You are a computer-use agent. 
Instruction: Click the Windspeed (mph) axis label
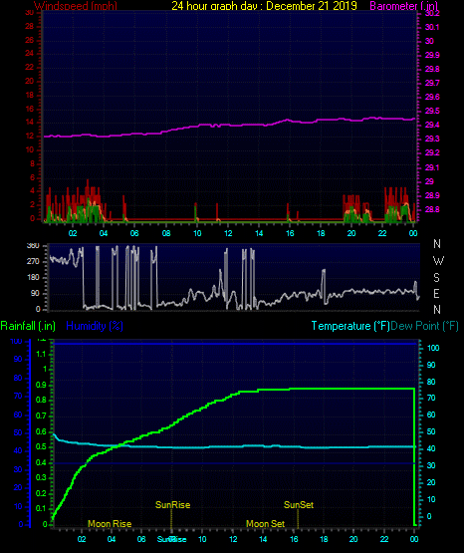tap(76, 6)
